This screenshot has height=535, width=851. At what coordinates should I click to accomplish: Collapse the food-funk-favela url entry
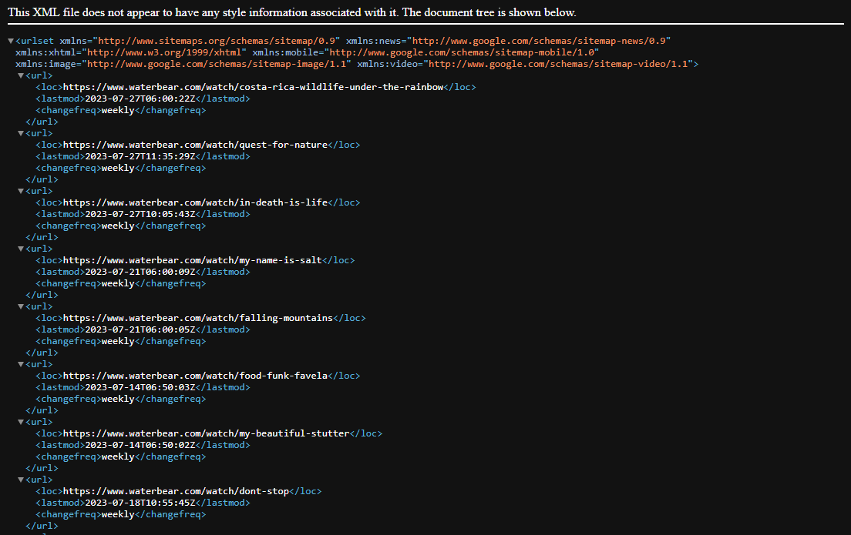[x=20, y=363]
